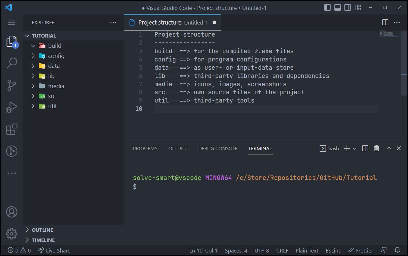Image resolution: width=408 pixels, height=256 pixels.
Task: Change the CRLF line ending setting
Action: (x=282, y=250)
